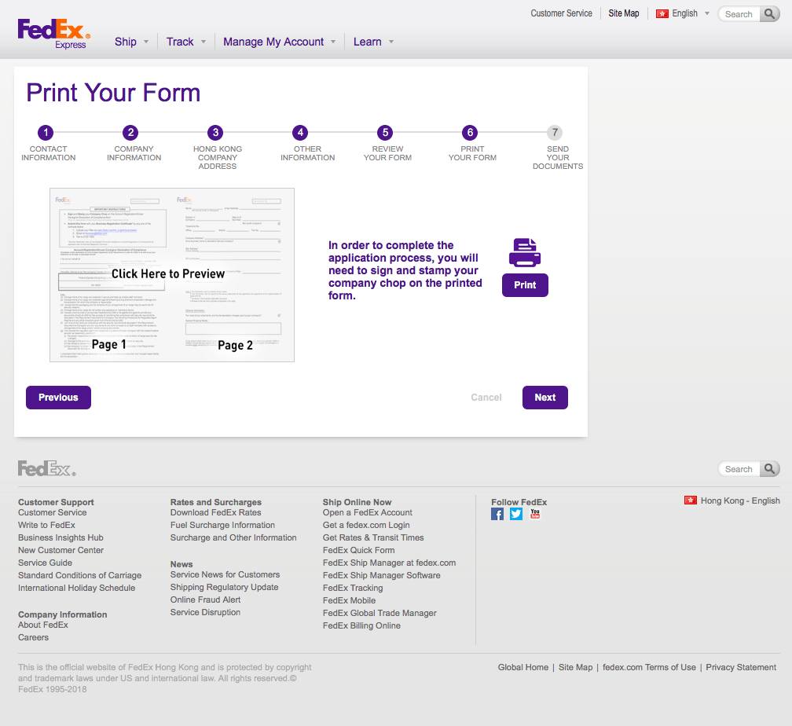Click the Previous button

point(58,398)
